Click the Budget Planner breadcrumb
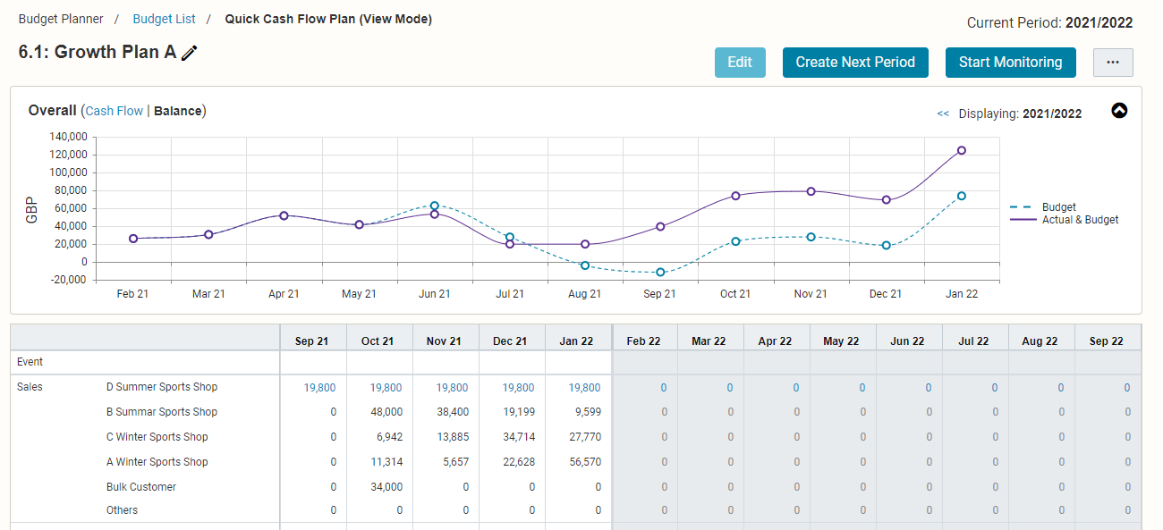 point(61,19)
